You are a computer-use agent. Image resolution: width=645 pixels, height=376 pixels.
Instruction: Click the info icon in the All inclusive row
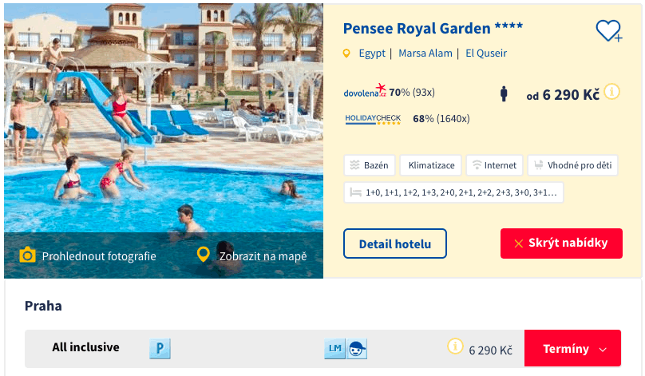456,346
